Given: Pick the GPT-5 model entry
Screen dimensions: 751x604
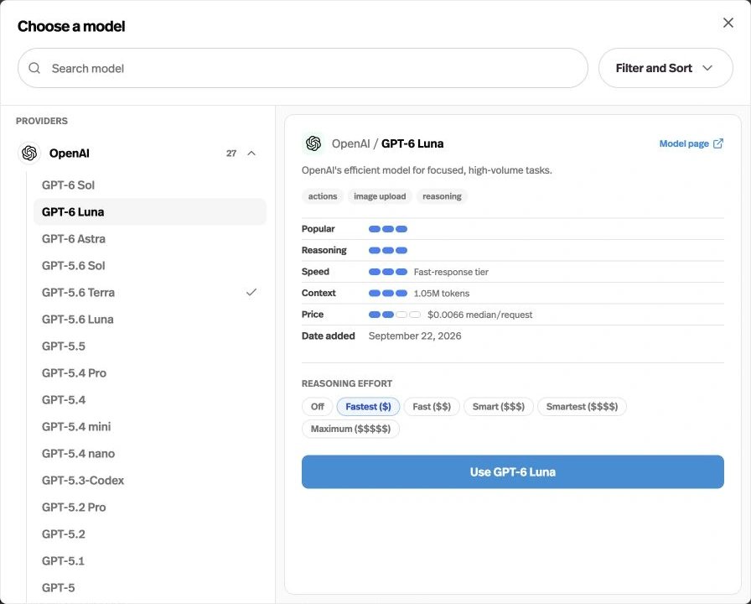Looking at the screenshot, I should tap(149, 588).
